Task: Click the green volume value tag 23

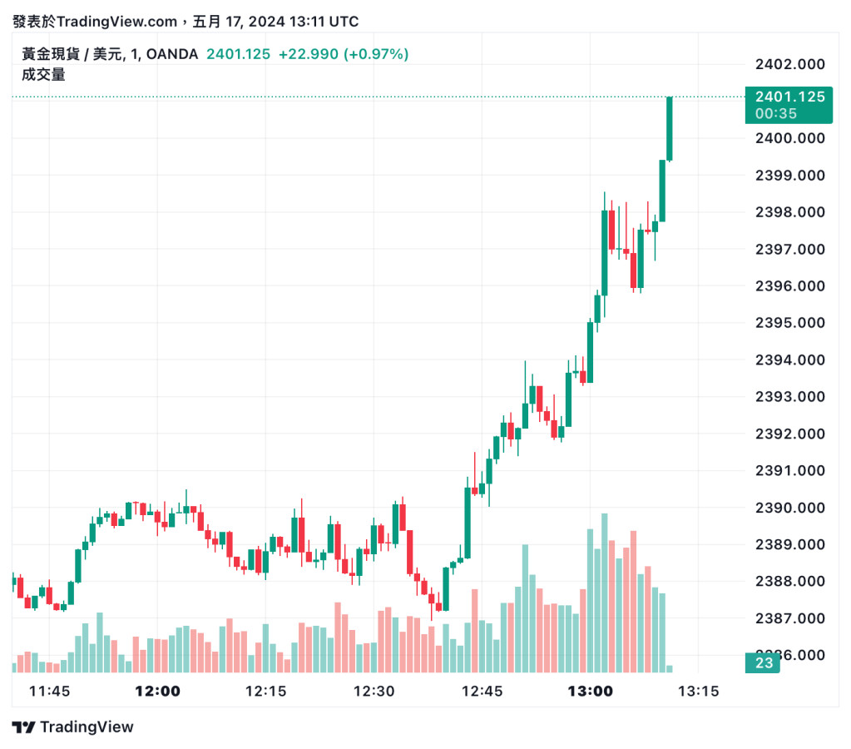Action: click(x=765, y=662)
